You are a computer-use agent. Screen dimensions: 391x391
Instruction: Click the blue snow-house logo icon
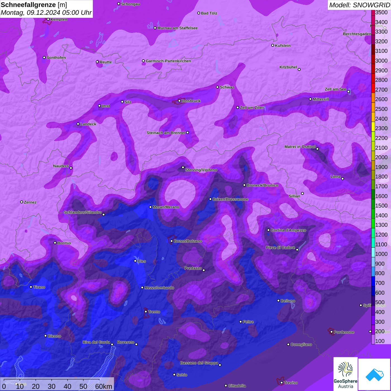(375, 375)
